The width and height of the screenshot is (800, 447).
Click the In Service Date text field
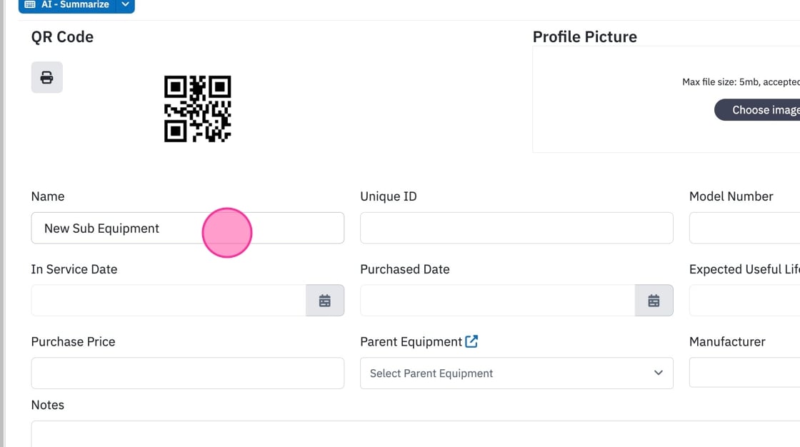(x=169, y=301)
